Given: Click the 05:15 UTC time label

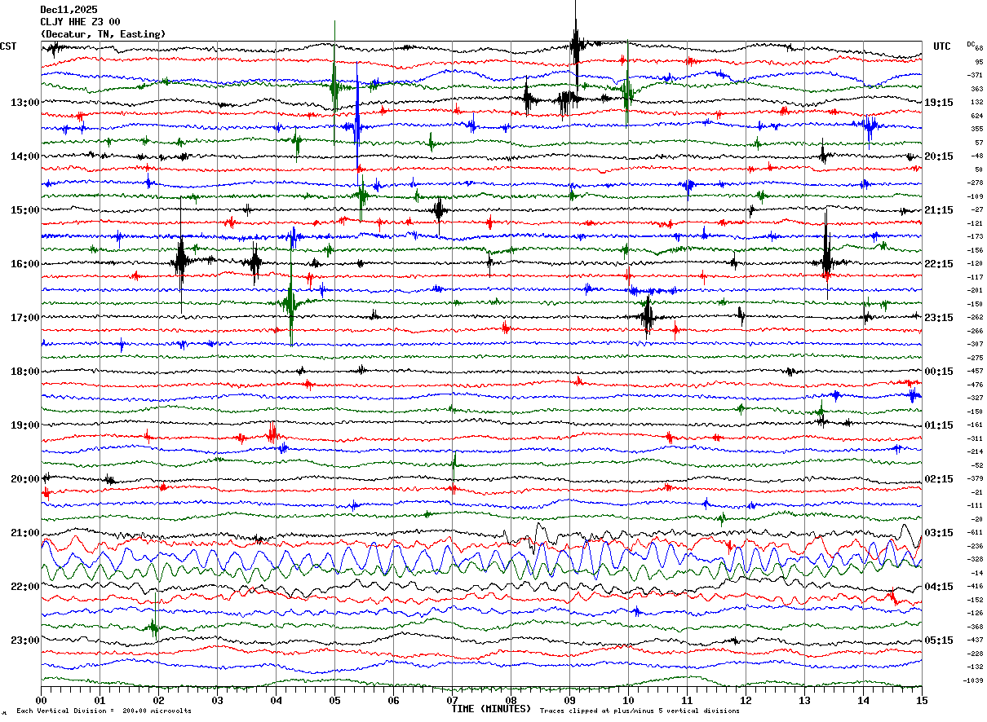Looking at the screenshot, I should coord(939,641).
